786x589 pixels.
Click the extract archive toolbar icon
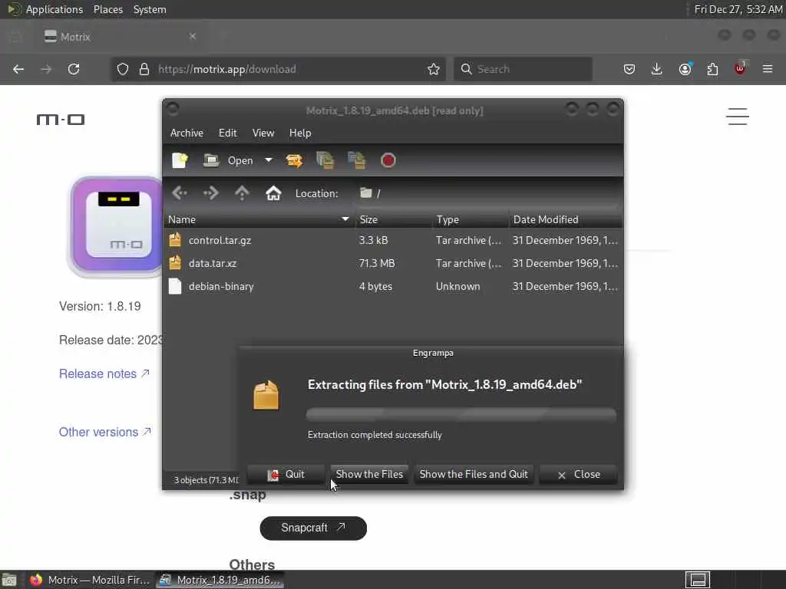294,160
